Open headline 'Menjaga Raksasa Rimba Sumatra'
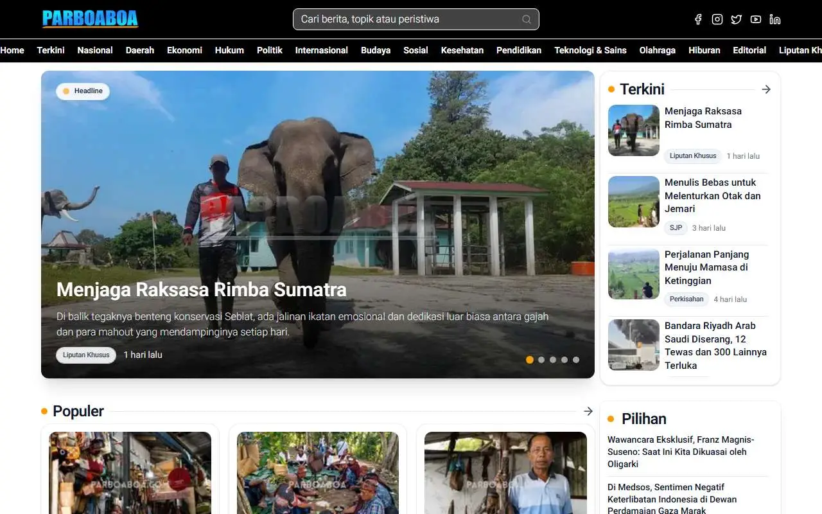The image size is (822, 514). point(202,290)
